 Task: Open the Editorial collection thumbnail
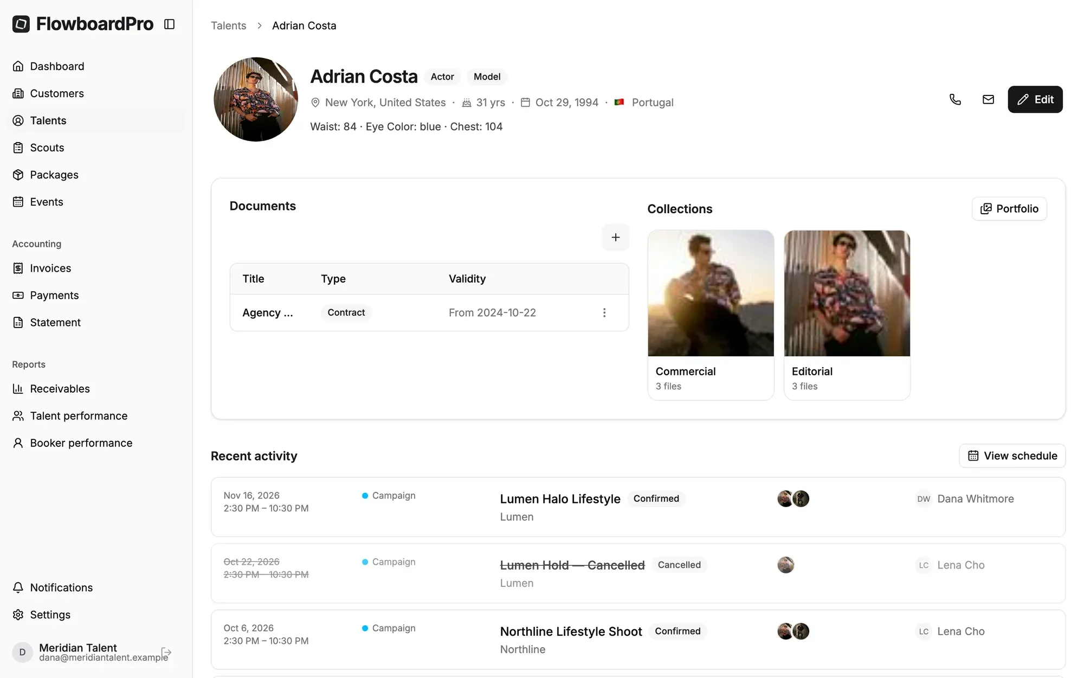[847, 293]
